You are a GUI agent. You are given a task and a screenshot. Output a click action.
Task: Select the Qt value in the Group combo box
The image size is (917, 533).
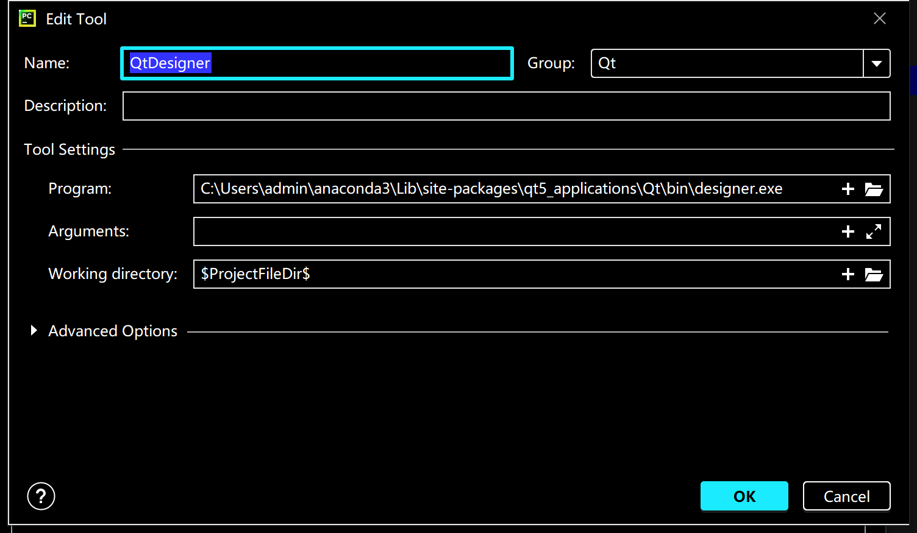coord(671,63)
